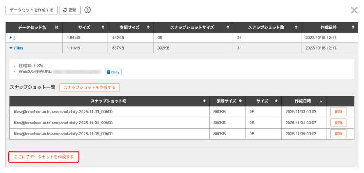Expand the root / dataset row
Image resolution: width=364 pixels, height=173 pixels.
pos(11,38)
